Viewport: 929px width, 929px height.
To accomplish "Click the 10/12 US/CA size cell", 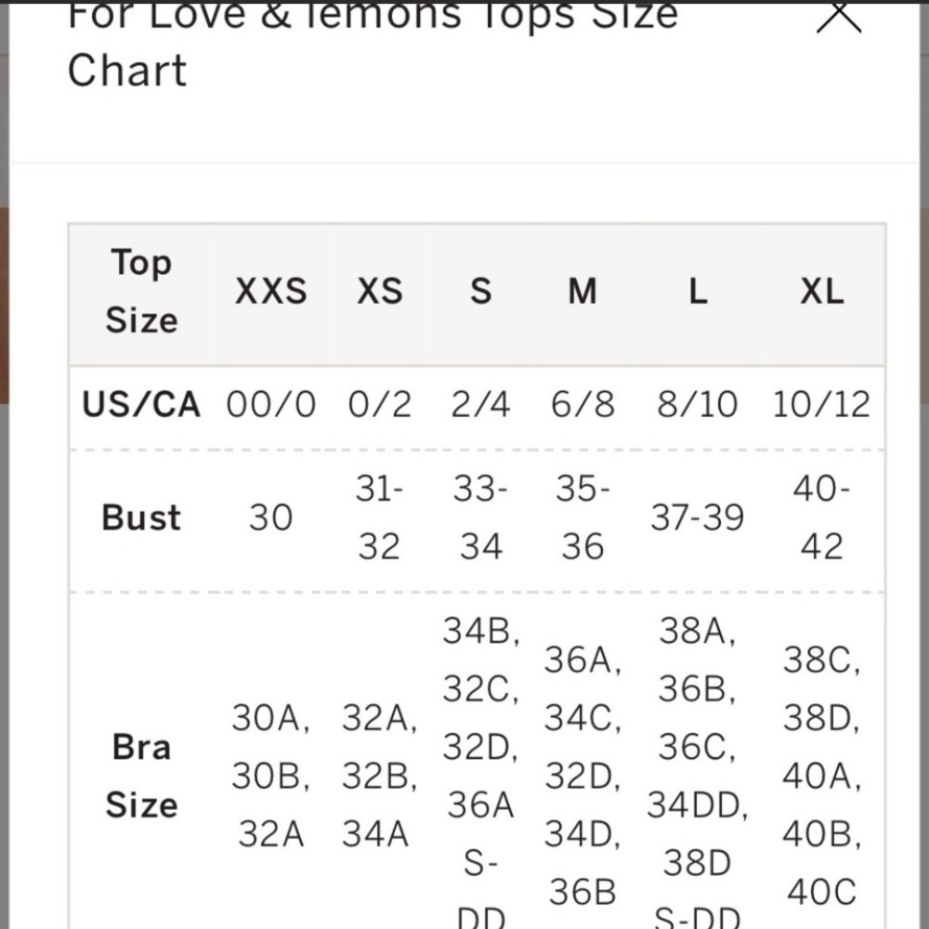I will (822, 405).
